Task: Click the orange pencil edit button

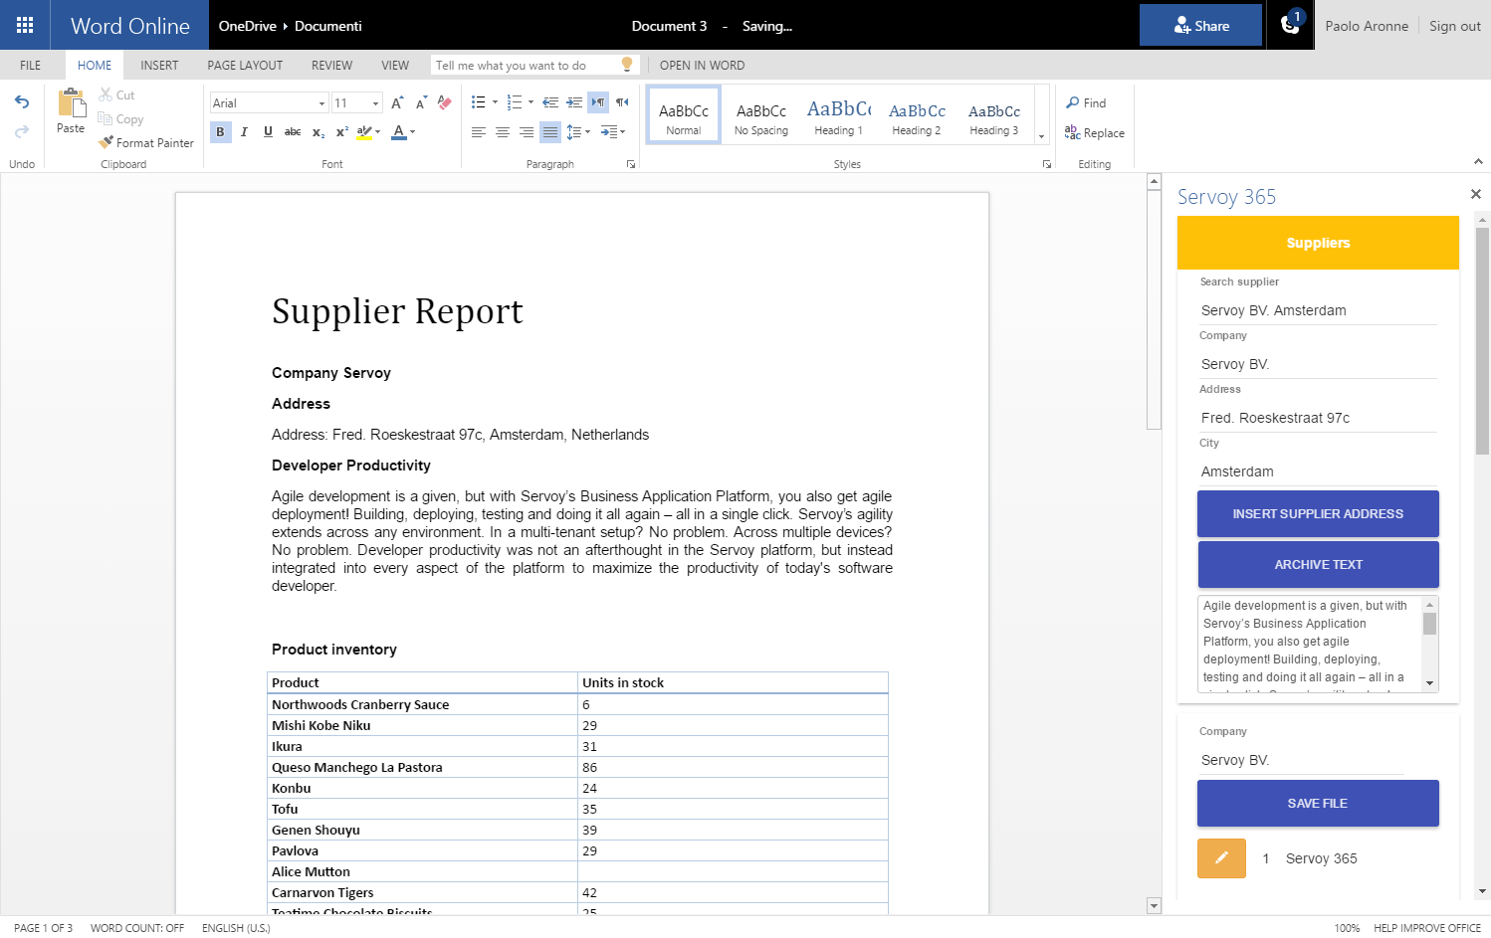Action: pos(1221,858)
